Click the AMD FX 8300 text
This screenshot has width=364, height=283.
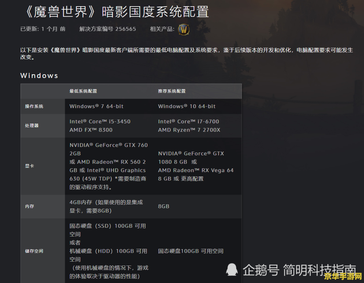[91, 130]
